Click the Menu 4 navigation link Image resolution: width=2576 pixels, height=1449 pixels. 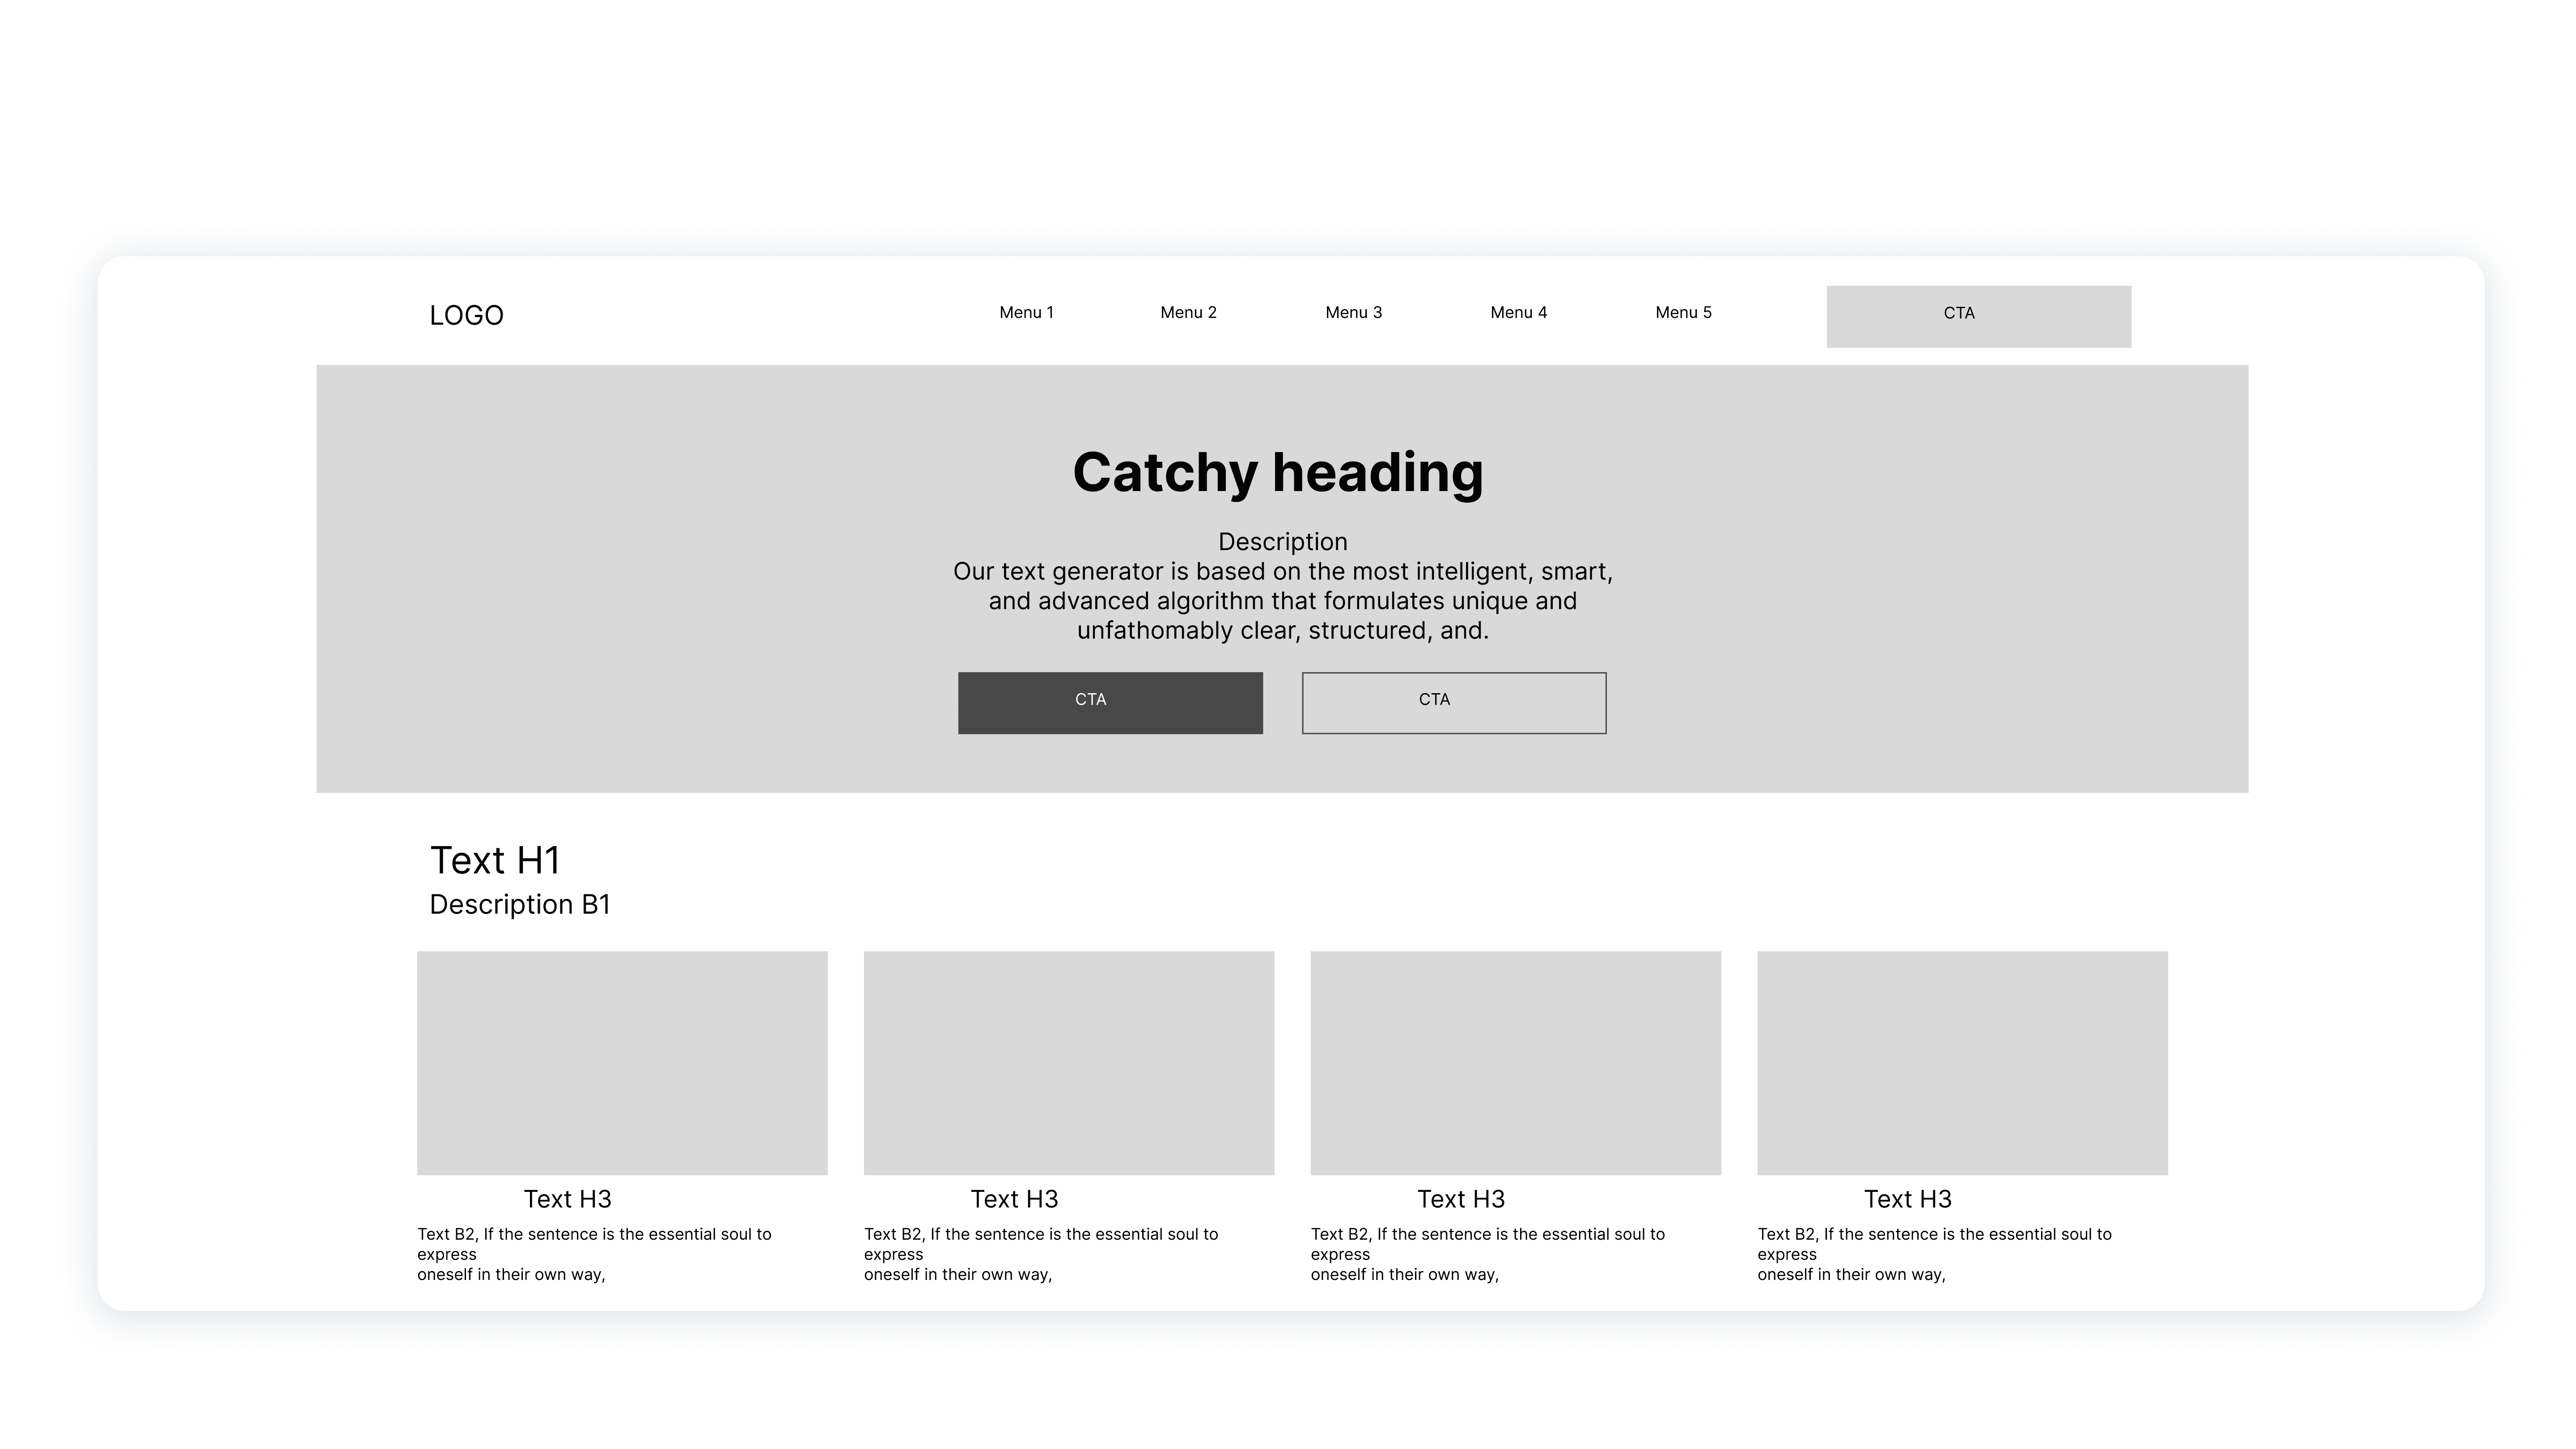(1518, 312)
